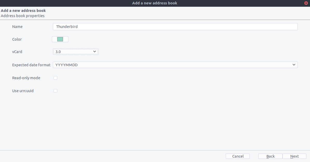Select vCard version 3.0 combo box
Image resolution: width=310 pixels, height=162 pixels.
[x=75, y=51]
